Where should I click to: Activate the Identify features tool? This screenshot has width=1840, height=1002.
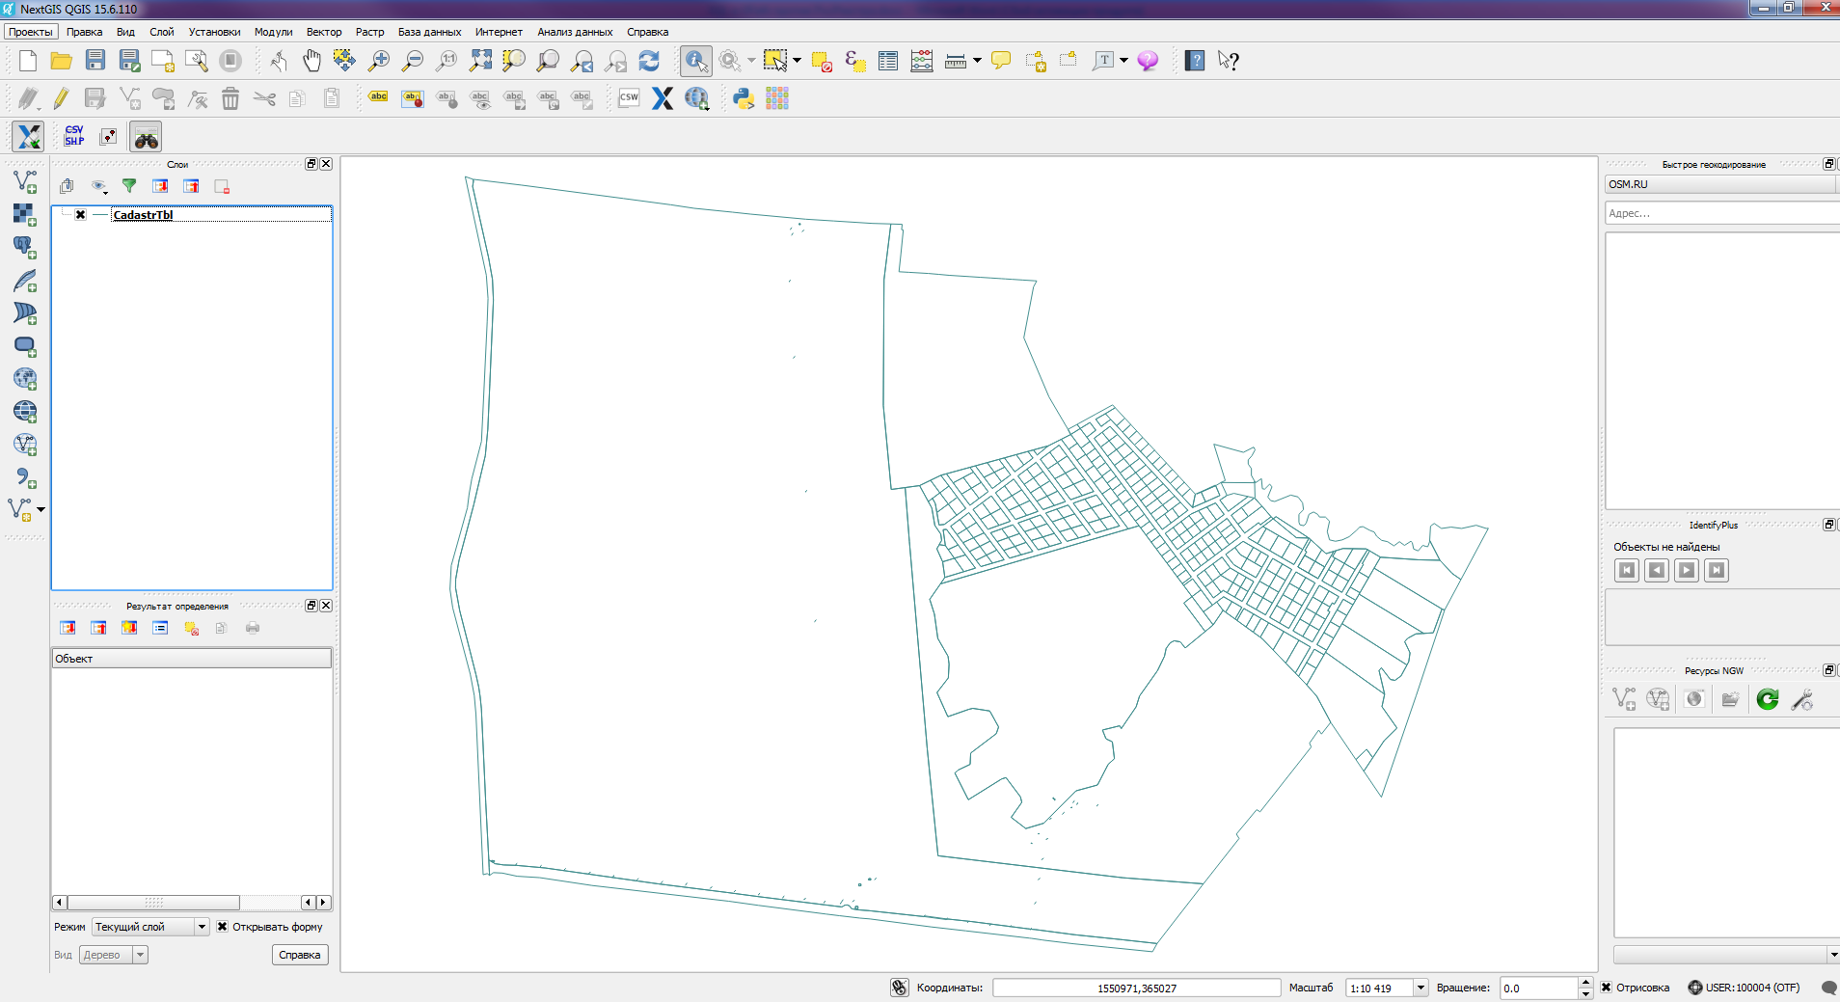[x=695, y=61]
